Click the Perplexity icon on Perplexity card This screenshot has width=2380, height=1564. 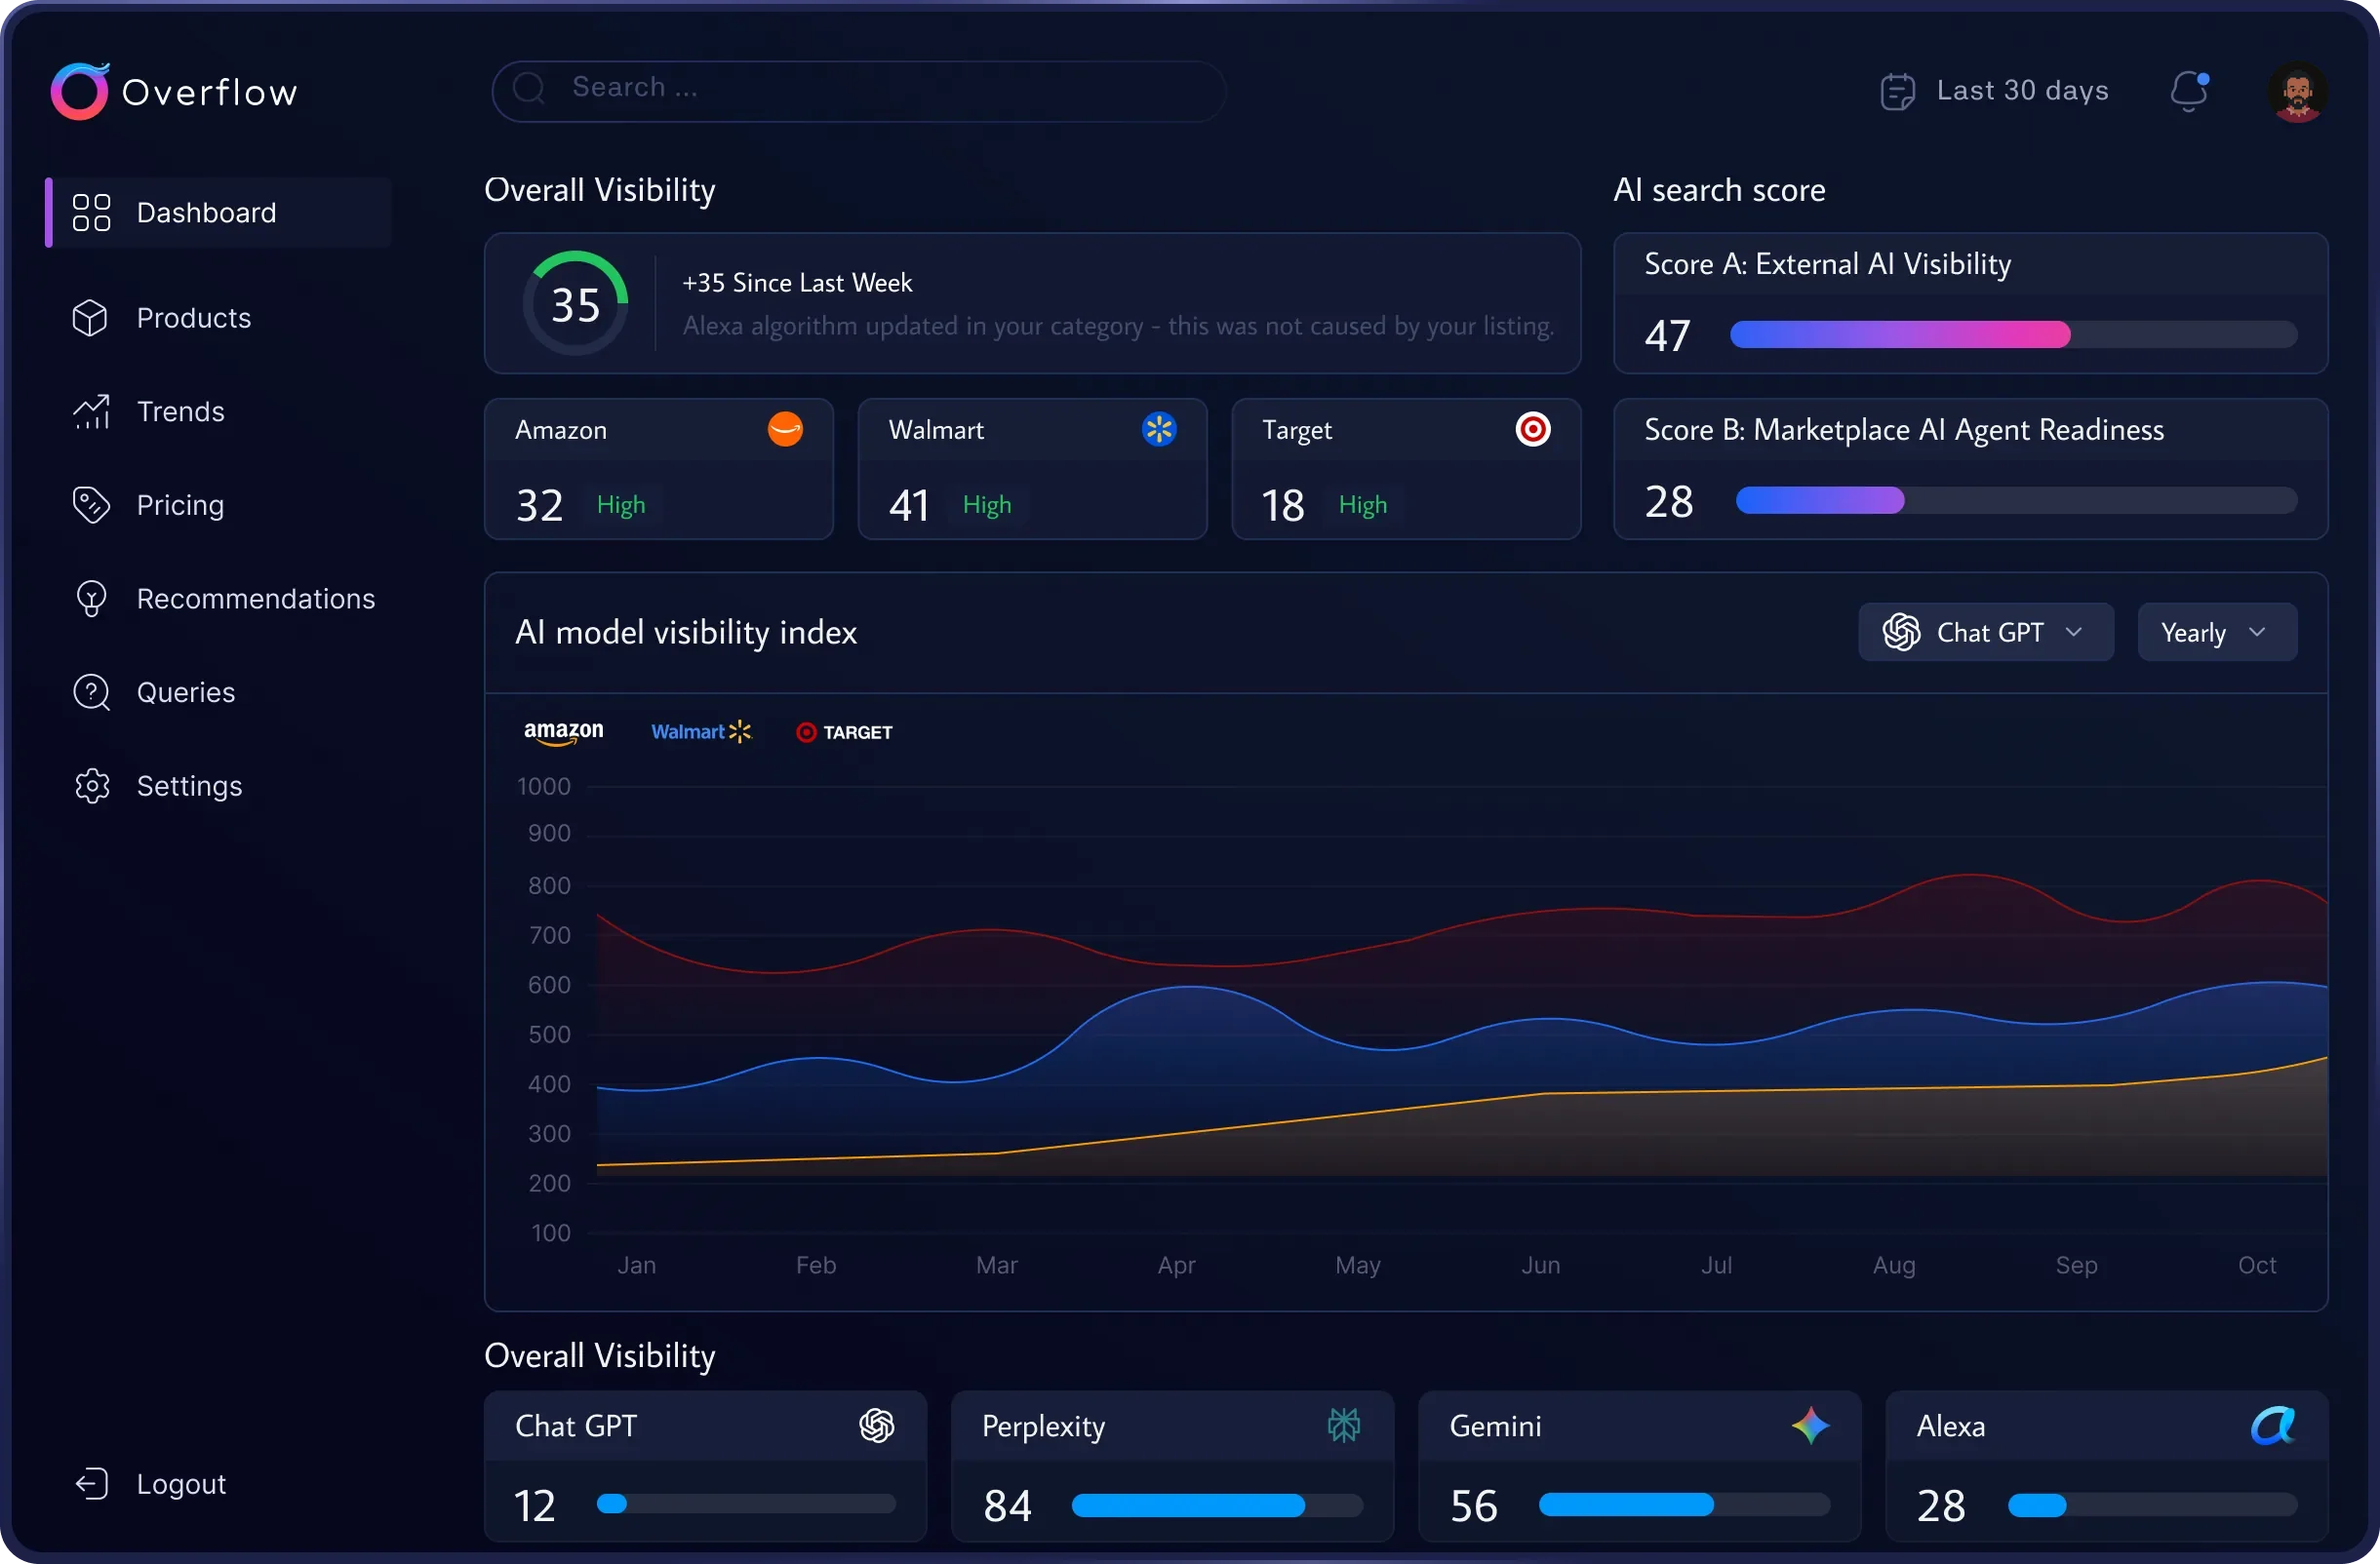1343,1426
